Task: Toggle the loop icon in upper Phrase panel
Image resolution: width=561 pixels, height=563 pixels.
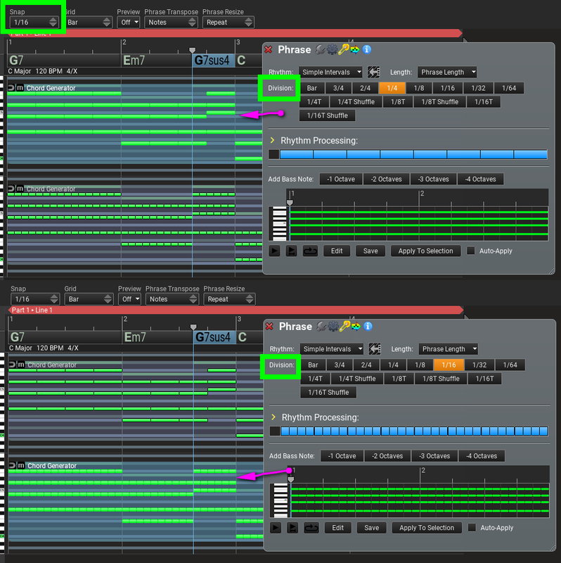Action: click(310, 251)
